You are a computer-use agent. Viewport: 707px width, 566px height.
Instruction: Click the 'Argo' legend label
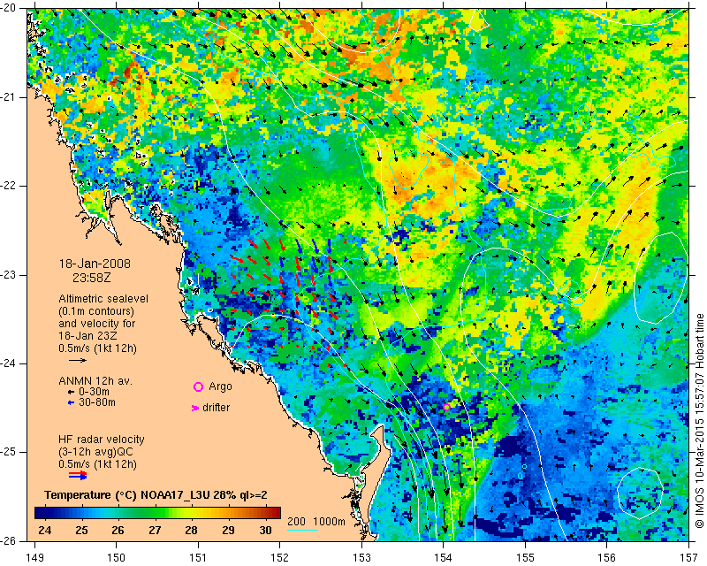point(220,386)
